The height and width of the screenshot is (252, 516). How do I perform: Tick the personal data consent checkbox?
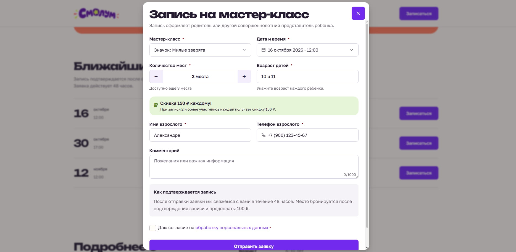coord(153,228)
